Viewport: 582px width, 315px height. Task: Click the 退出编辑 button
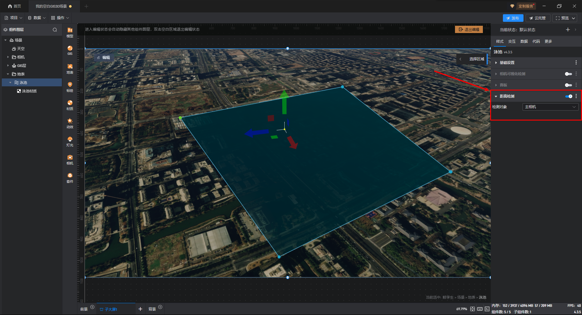coord(469,29)
